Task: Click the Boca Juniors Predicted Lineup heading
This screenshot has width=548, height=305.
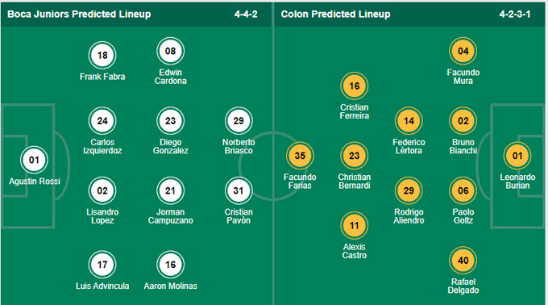Action: click(x=79, y=14)
